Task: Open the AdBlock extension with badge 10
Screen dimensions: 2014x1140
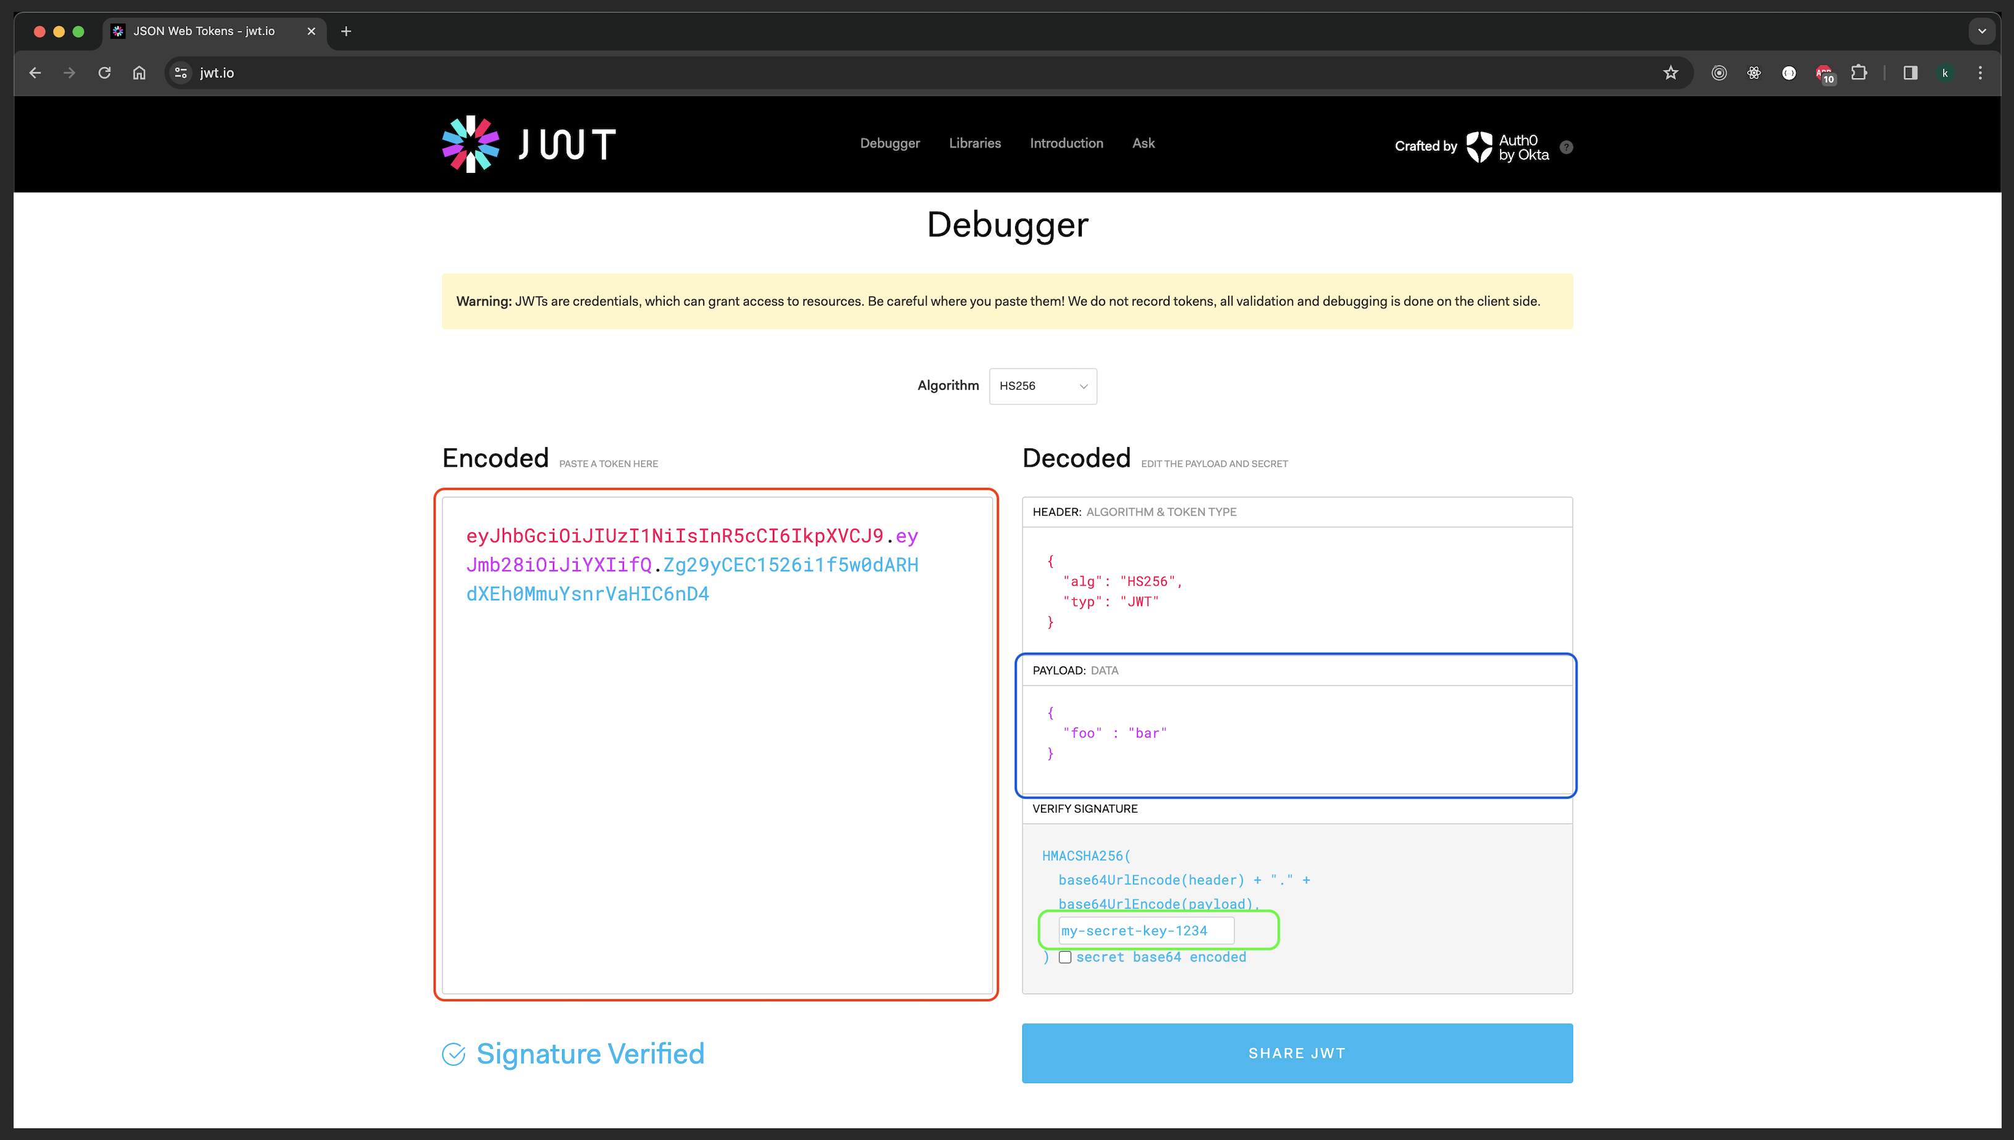Action: coord(1824,72)
